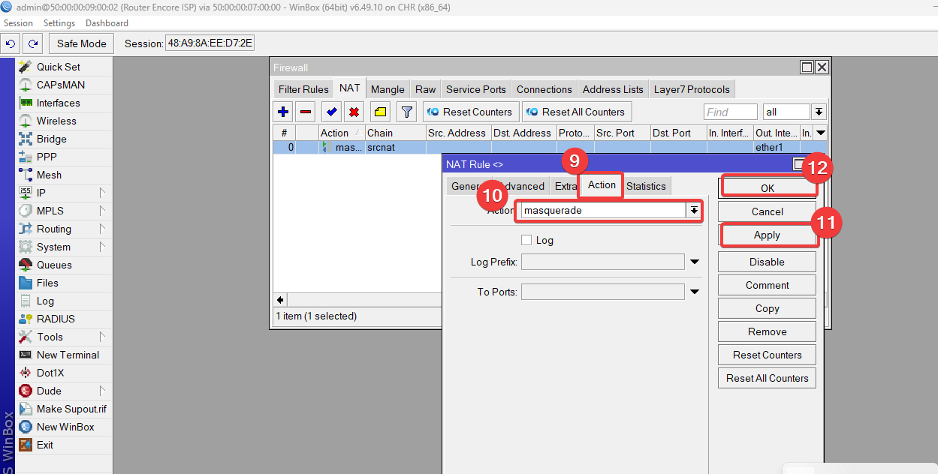Enable the Log checkbox
The image size is (938, 474).
tap(526, 241)
